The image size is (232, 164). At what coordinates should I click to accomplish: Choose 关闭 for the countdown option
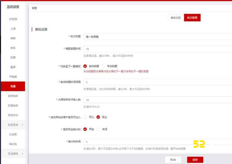[98, 129]
